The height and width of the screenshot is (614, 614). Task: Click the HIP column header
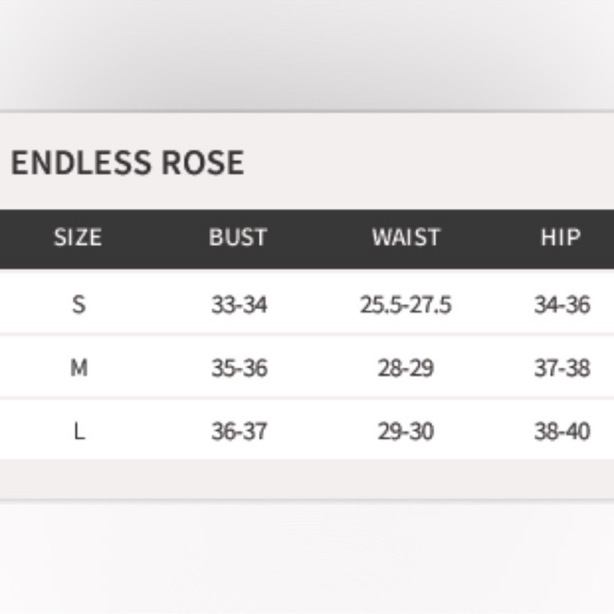pyautogui.click(x=561, y=238)
